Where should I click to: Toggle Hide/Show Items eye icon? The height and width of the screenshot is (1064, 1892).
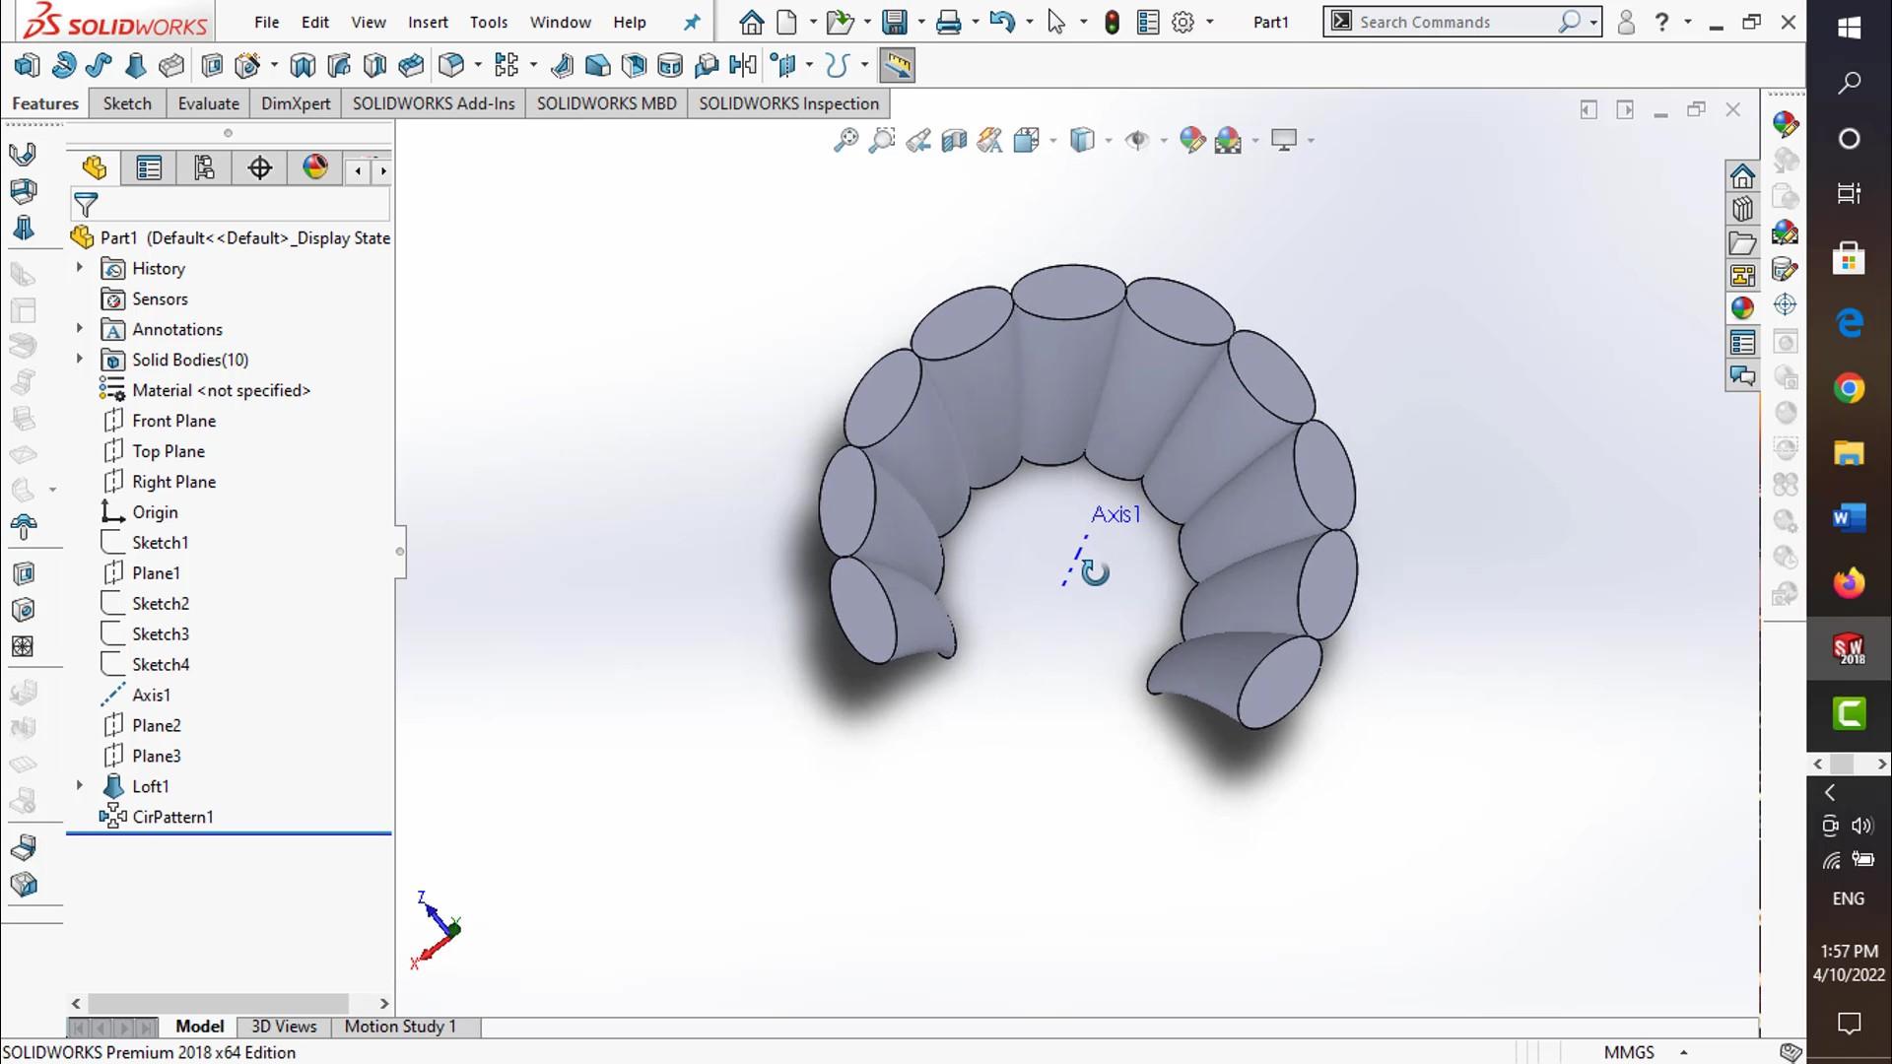click(x=1137, y=141)
